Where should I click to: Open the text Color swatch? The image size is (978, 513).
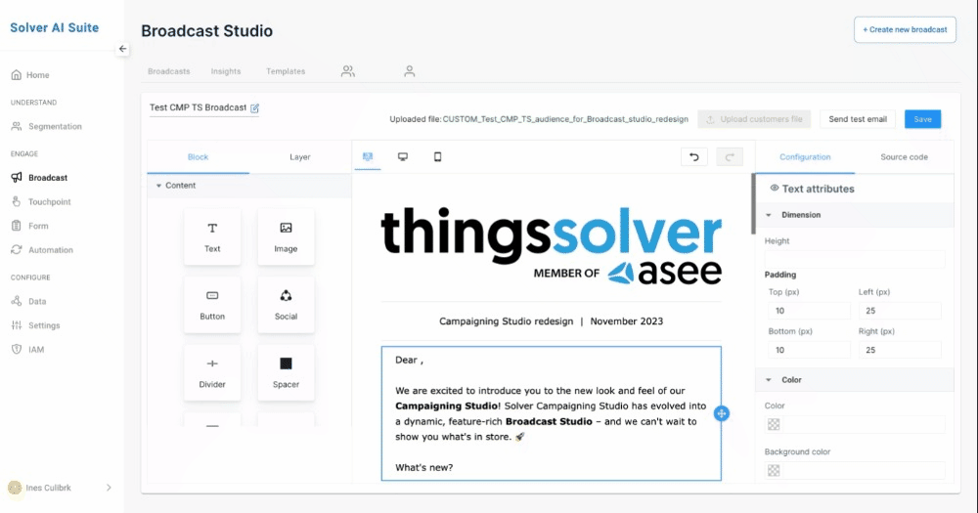tap(774, 424)
